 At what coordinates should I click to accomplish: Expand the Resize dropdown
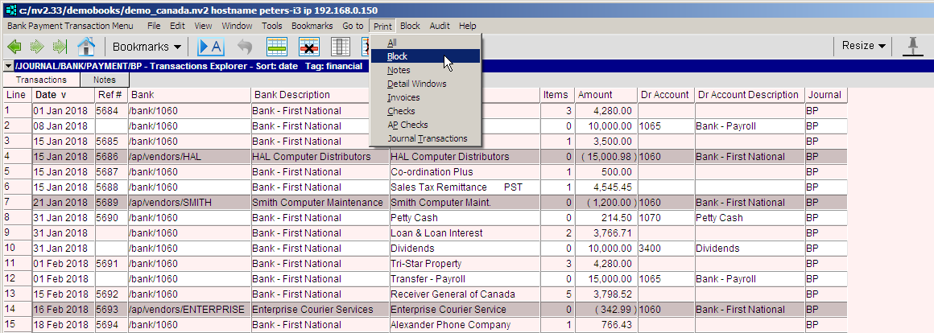click(863, 46)
